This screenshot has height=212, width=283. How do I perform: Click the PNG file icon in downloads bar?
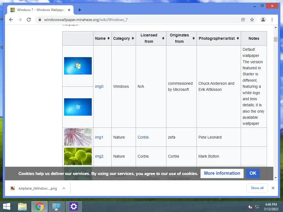pos(13,188)
